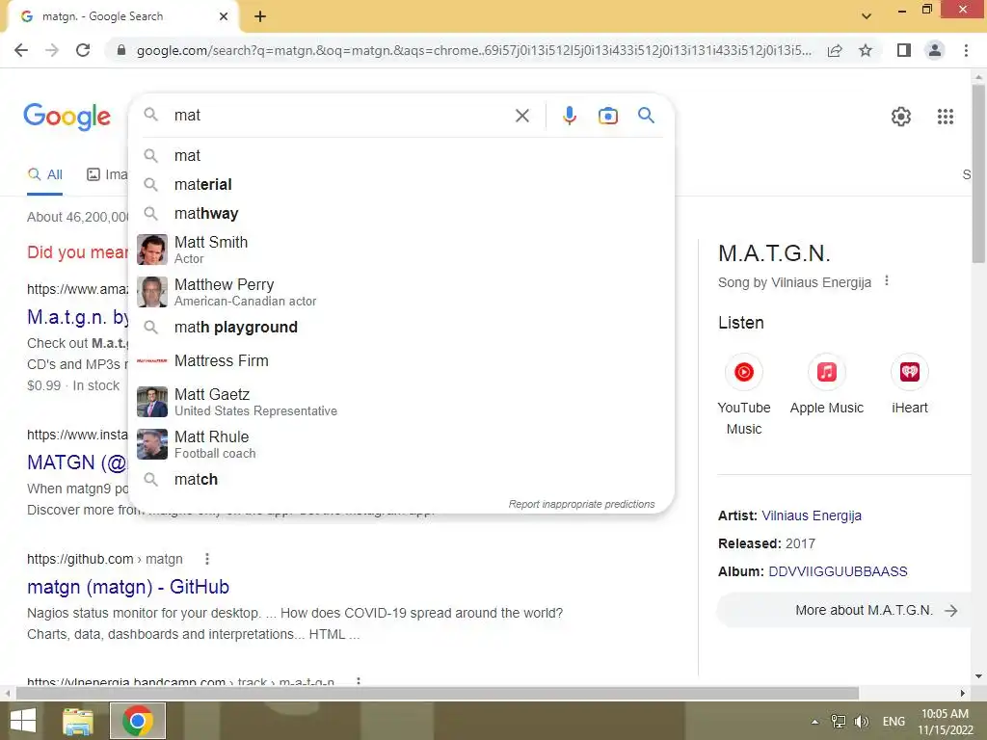Click the scroll right arrow
The image size is (987, 740).
coord(963,694)
